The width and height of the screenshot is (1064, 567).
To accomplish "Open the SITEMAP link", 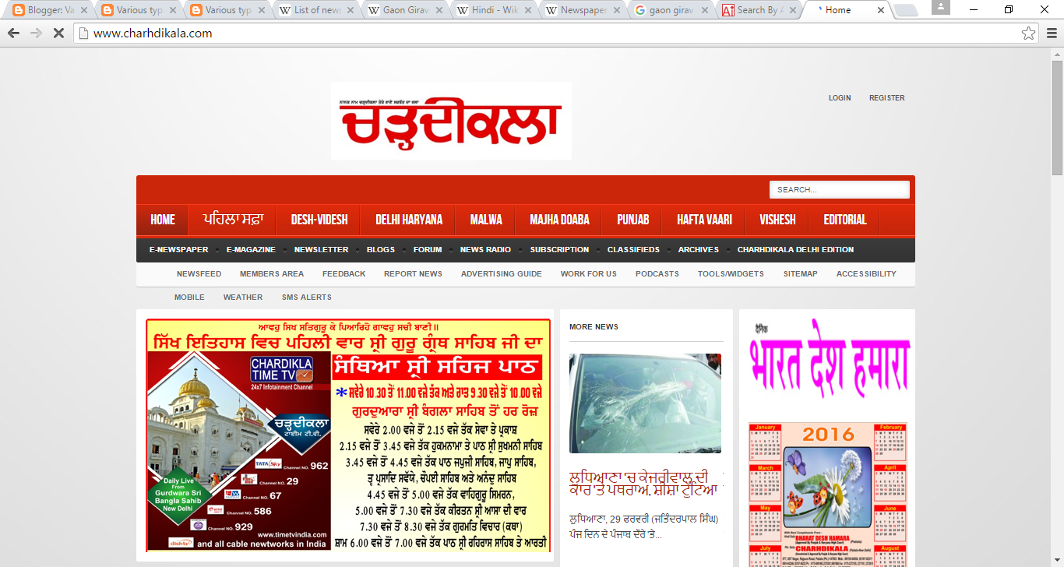I will pyautogui.click(x=801, y=274).
